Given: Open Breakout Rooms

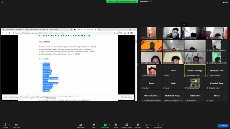Looking at the screenshot, I should [127, 125].
